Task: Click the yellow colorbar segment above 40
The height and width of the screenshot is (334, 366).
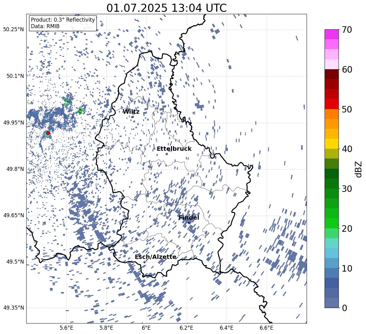Action: tap(331, 144)
